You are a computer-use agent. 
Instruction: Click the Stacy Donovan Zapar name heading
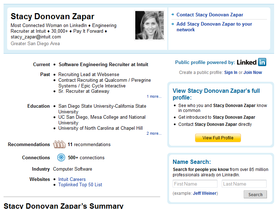tap(52, 16)
